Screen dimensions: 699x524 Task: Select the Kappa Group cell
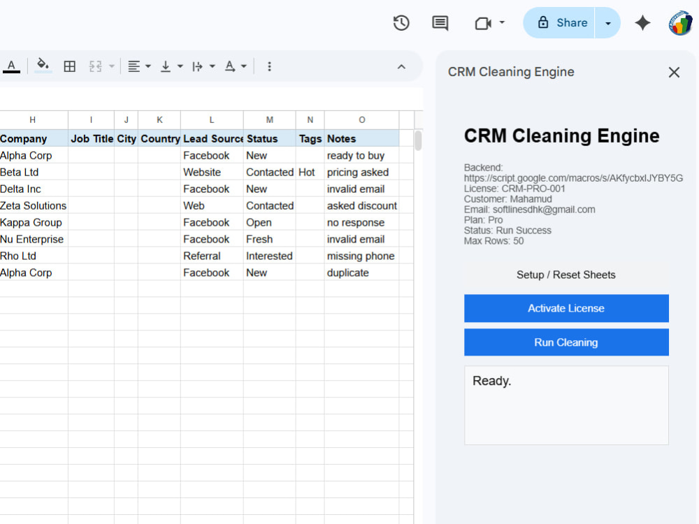[34, 222]
